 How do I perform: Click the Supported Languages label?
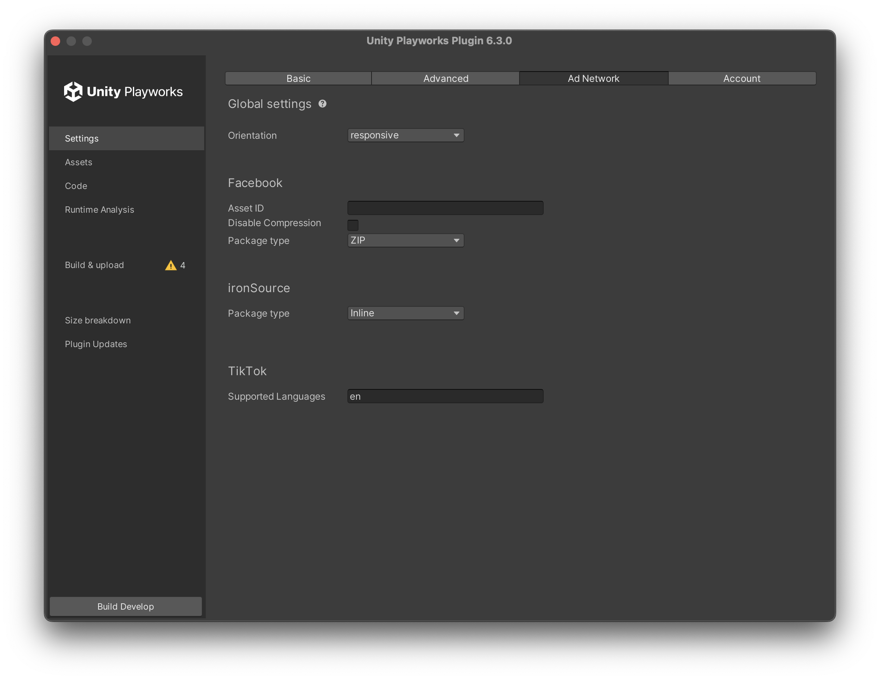(277, 396)
